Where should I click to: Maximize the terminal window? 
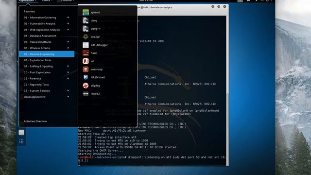click(x=219, y=6)
